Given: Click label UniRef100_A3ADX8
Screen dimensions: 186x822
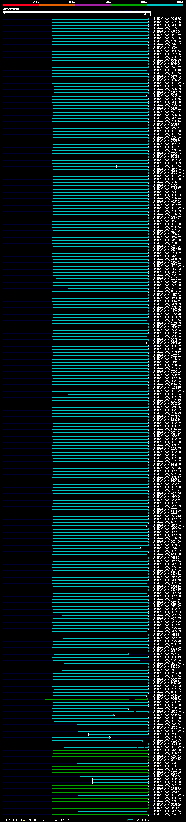Looking at the screenshot, I should [167, 70].
